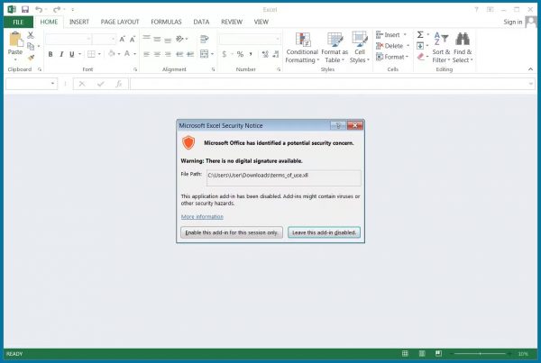Select the Format Painter brush
The width and height of the screenshot is (541, 363).
(x=31, y=58)
